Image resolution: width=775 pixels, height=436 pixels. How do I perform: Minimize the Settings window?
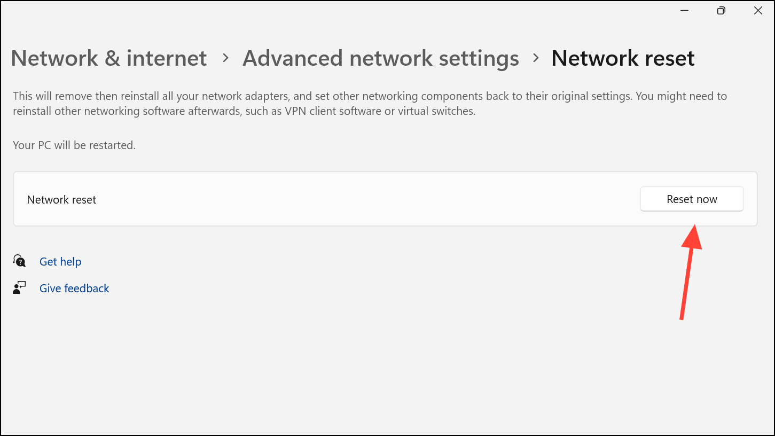point(684,11)
